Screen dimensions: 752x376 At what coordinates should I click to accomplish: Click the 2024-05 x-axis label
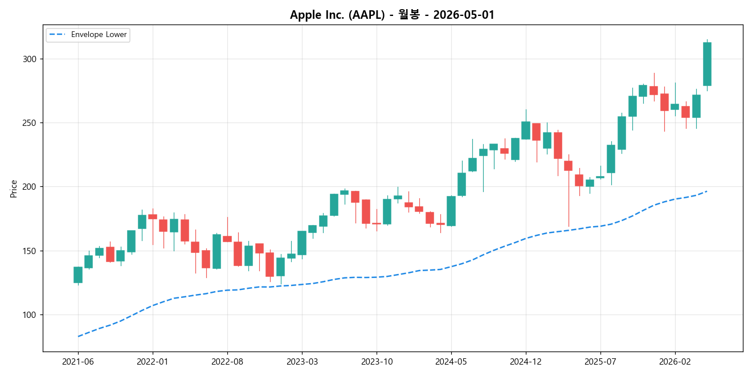[x=451, y=361]
